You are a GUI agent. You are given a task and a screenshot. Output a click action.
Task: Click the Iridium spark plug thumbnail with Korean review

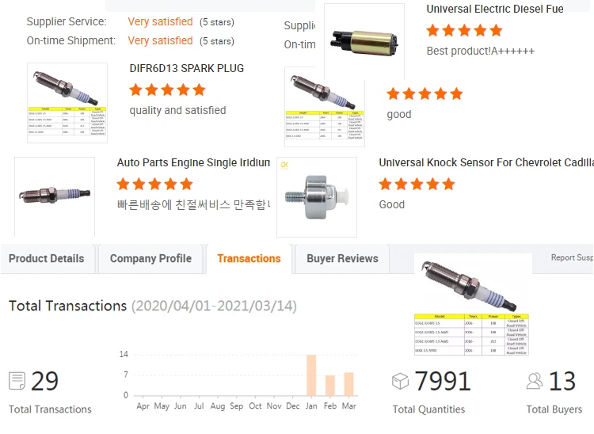(x=55, y=196)
